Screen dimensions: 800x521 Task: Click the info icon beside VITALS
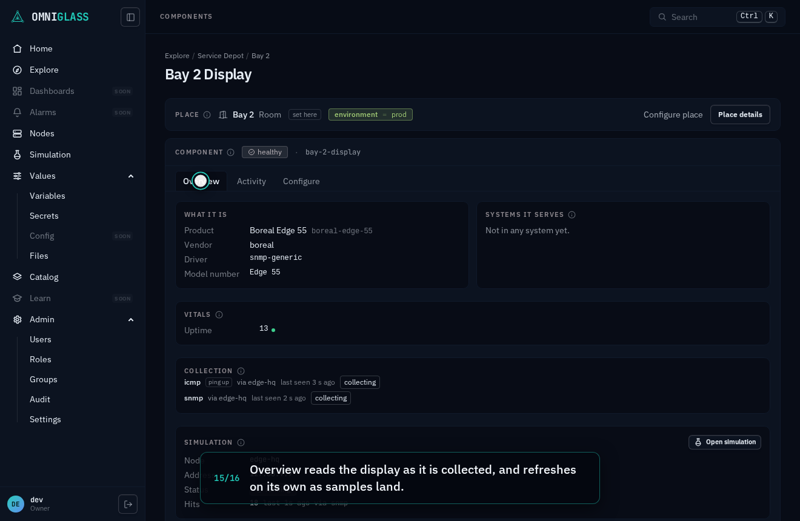click(219, 314)
